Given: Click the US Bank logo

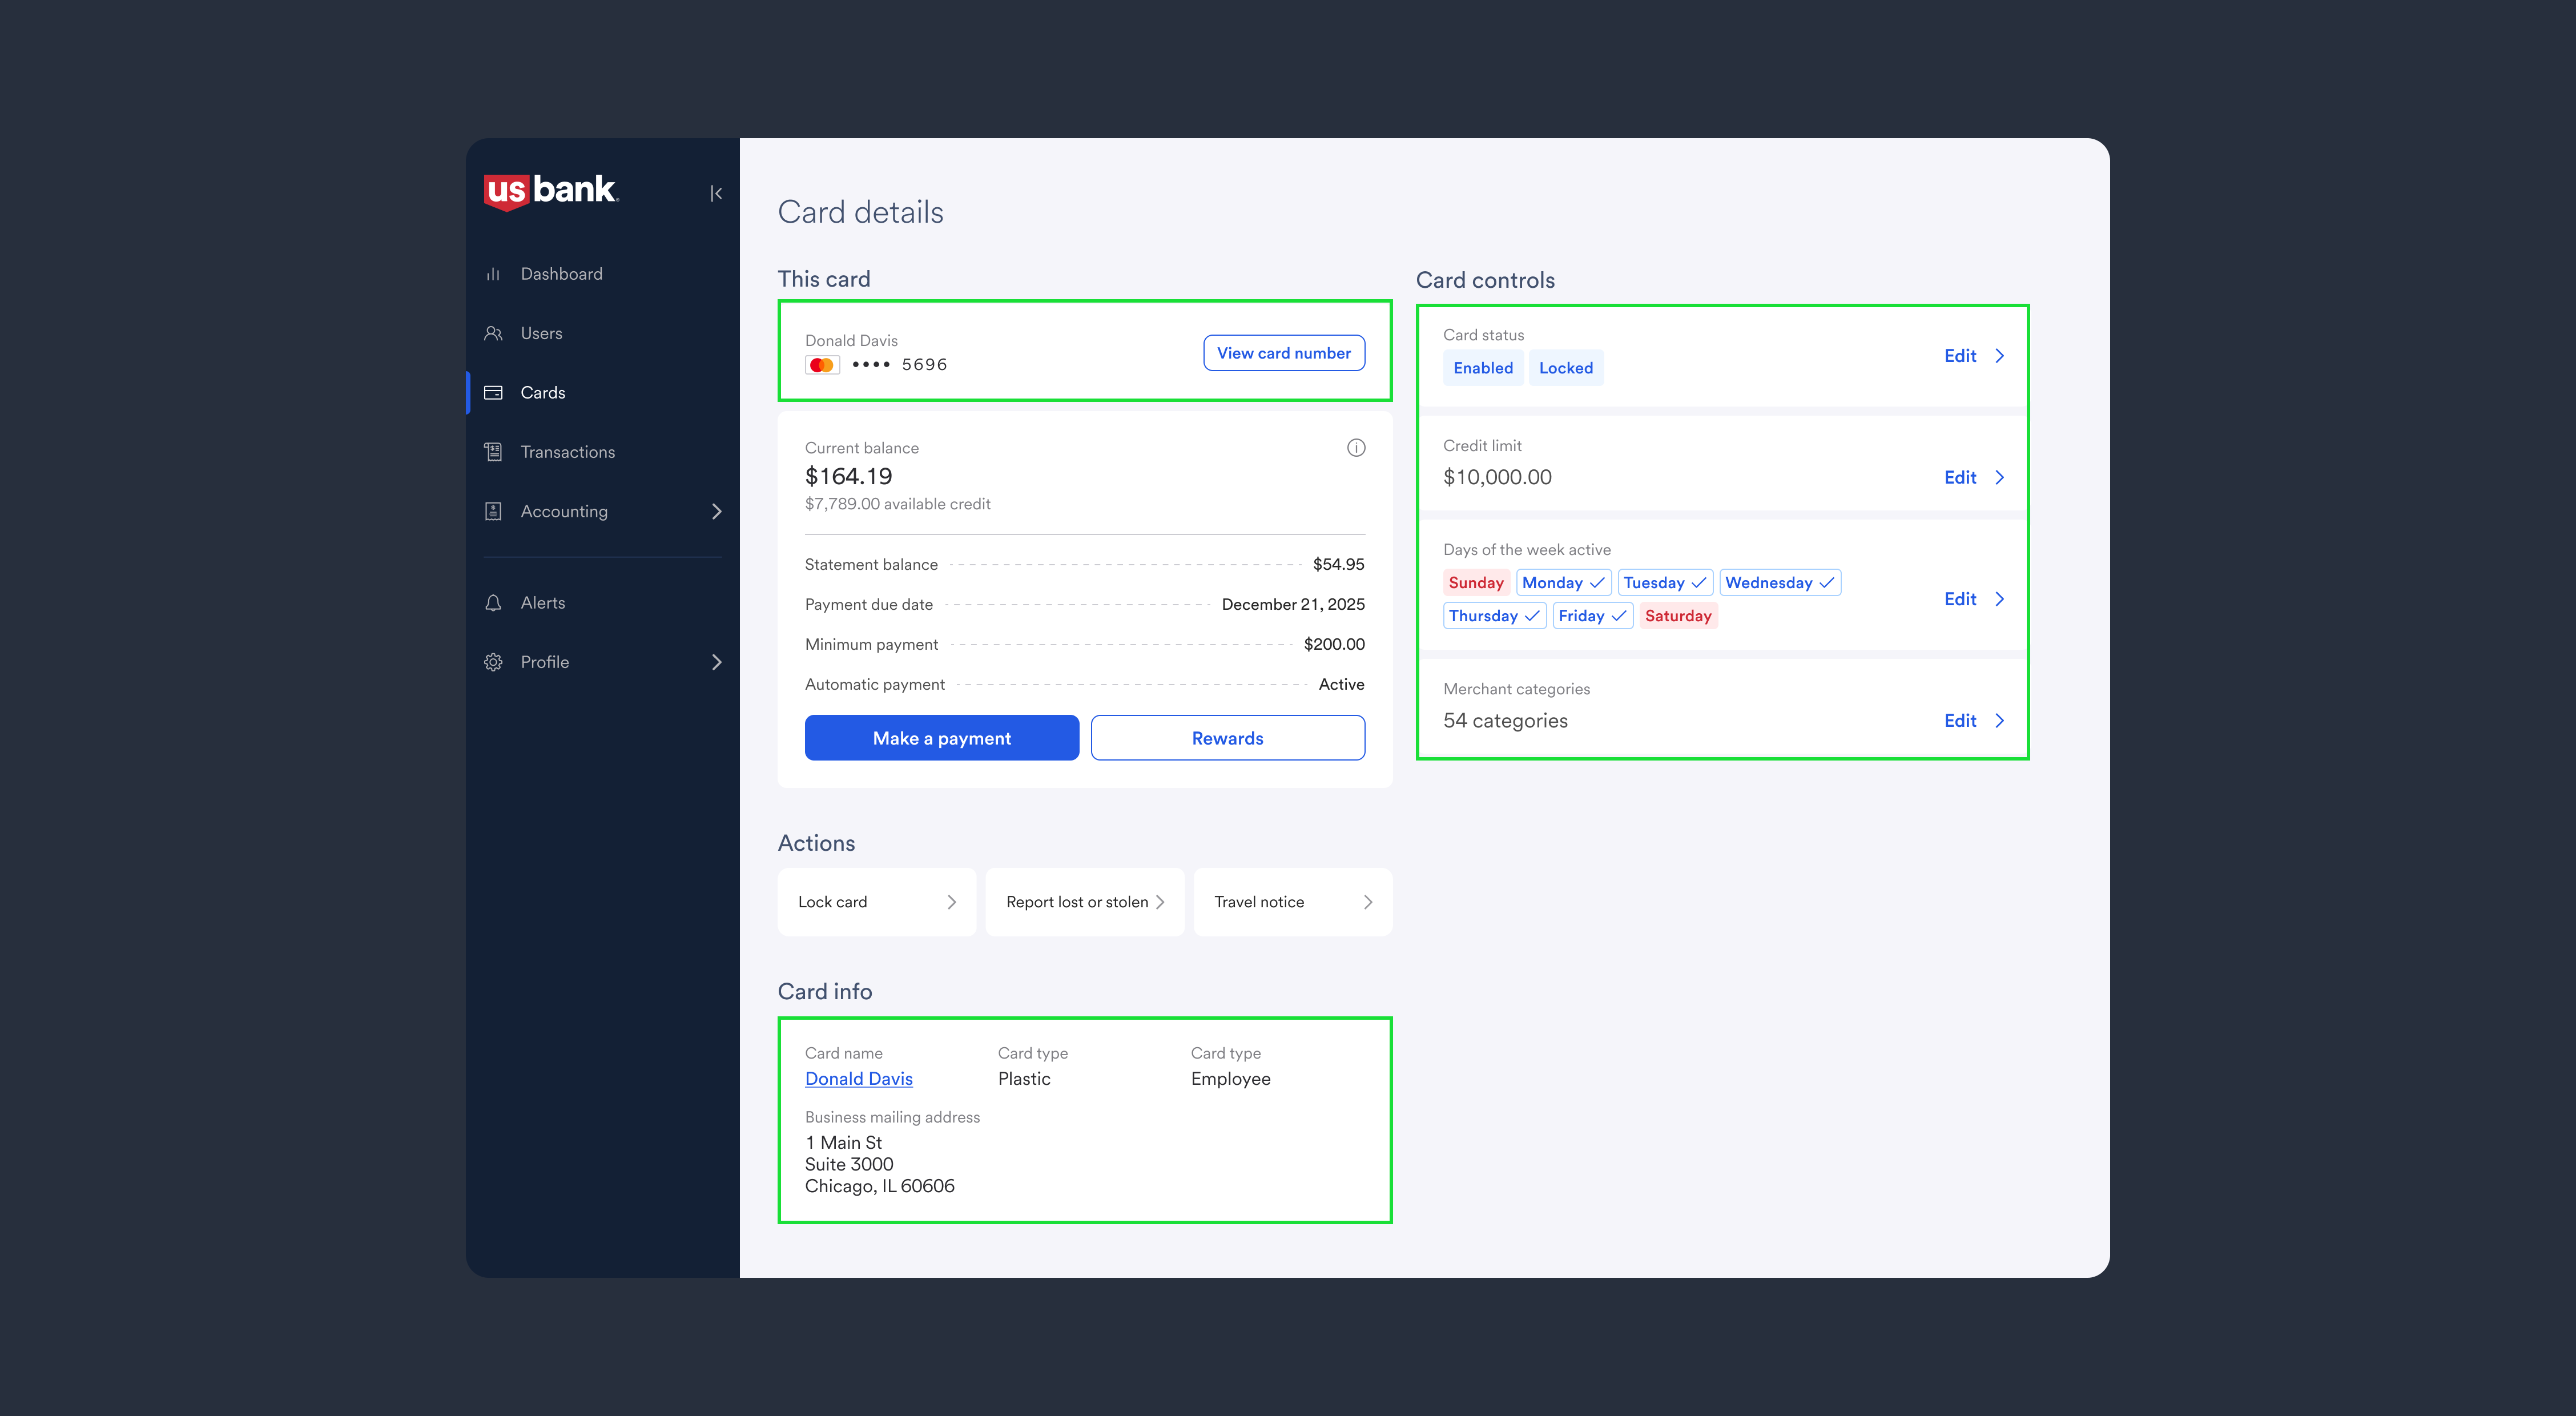Looking at the screenshot, I should (551, 190).
